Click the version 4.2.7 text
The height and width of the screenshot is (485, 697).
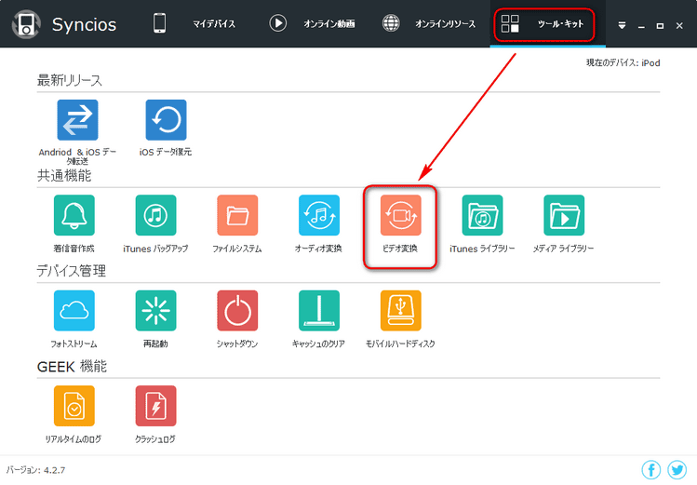click(x=35, y=470)
